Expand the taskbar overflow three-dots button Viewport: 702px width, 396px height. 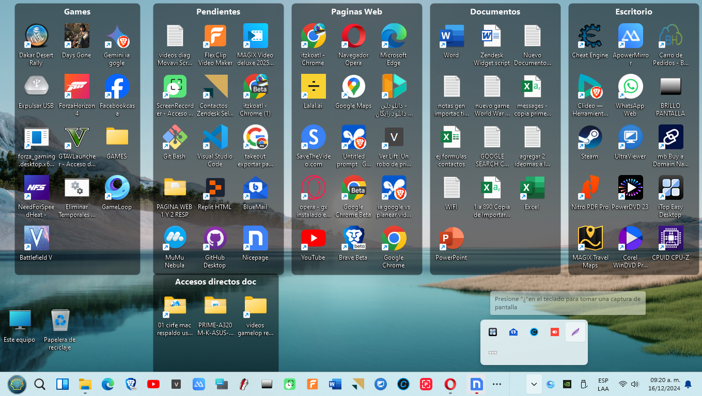click(x=497, y=384)
